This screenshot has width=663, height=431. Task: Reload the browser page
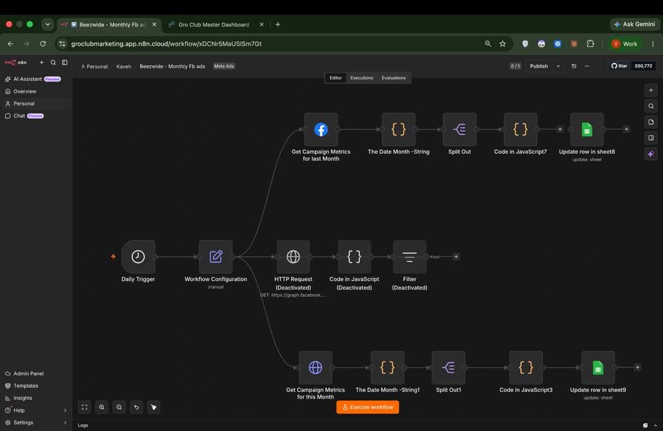coord(42,44)
